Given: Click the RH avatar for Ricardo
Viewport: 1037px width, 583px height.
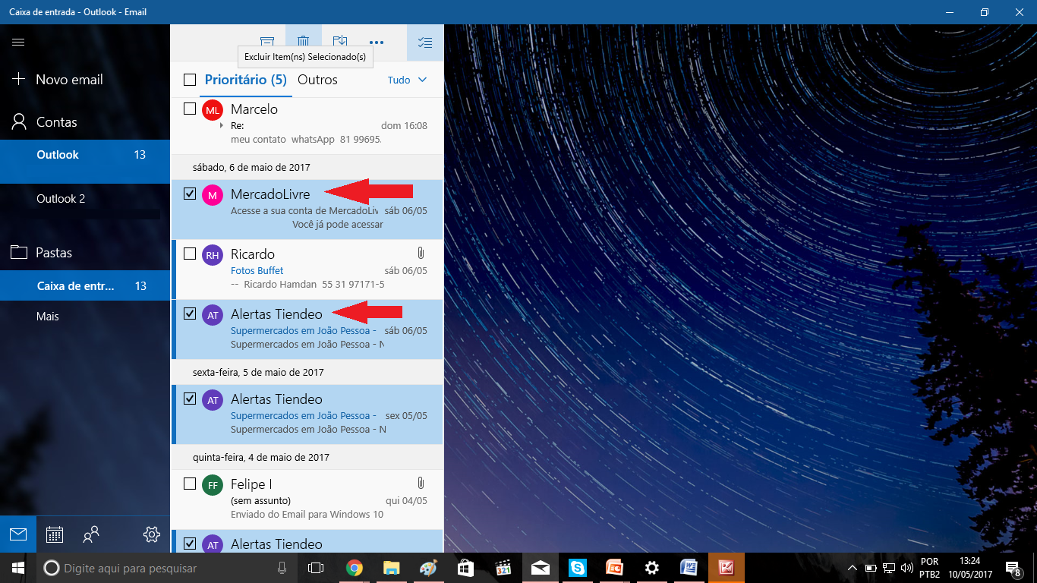Looking at the screenshot, I should pos(213,256).
